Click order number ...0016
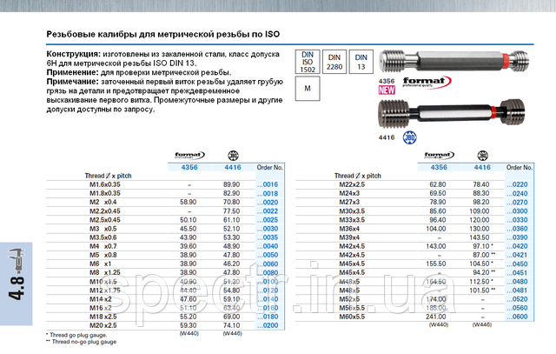This screenshot has width=556, height=354. tap(268, 184)
